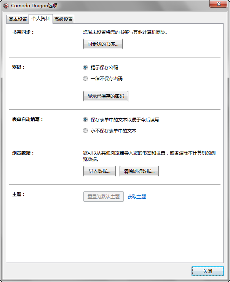
Task: Click the 书签同步 section label
Action: point(23,32)
